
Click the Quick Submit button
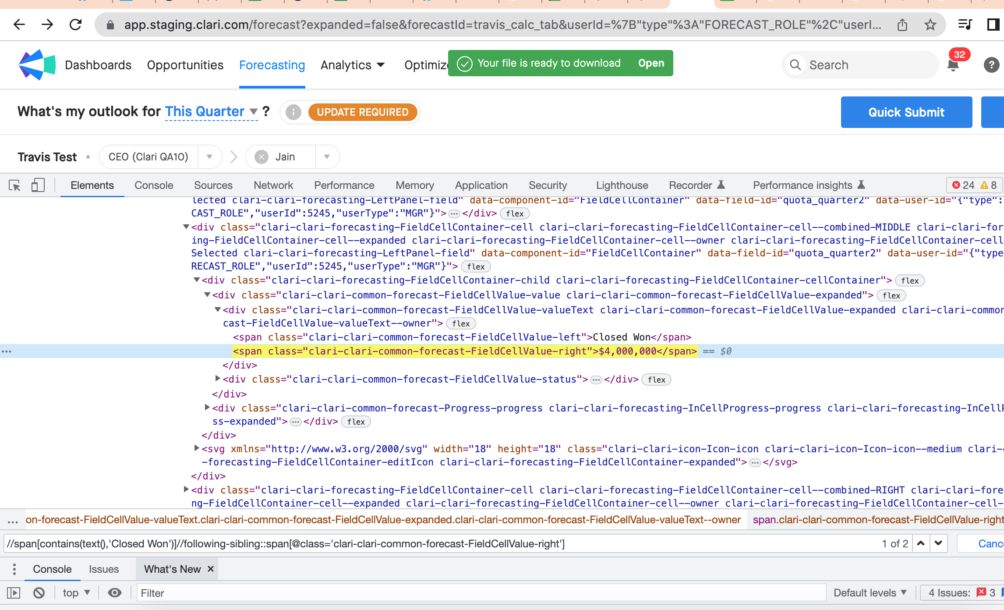906,112
